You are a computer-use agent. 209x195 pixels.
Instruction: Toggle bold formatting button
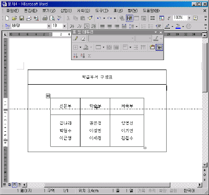(72, 26)
